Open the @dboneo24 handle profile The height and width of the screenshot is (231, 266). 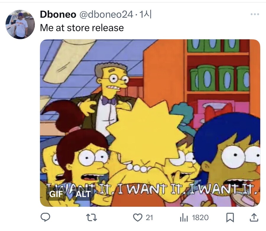106,14
